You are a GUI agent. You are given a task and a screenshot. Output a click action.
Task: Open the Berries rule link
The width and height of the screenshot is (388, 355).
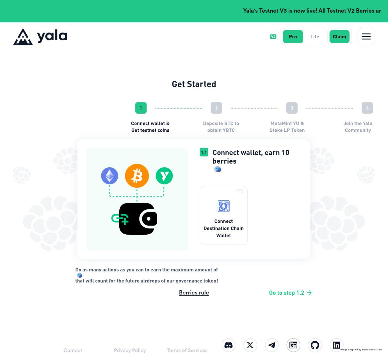tap(194, 293)
